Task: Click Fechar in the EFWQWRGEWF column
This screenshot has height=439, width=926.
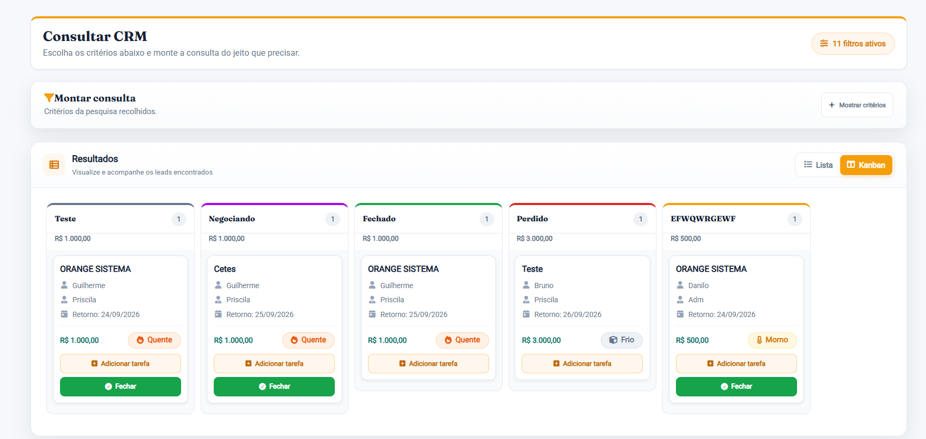Action: [736, 386]
